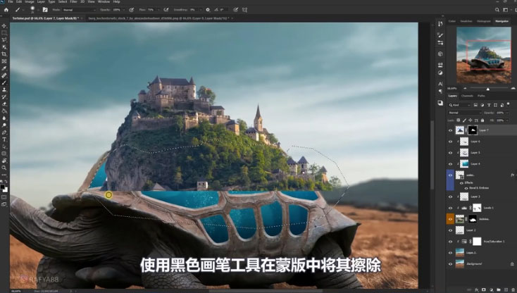Toggle visibility of Levels 1 layer

[451, 208]
